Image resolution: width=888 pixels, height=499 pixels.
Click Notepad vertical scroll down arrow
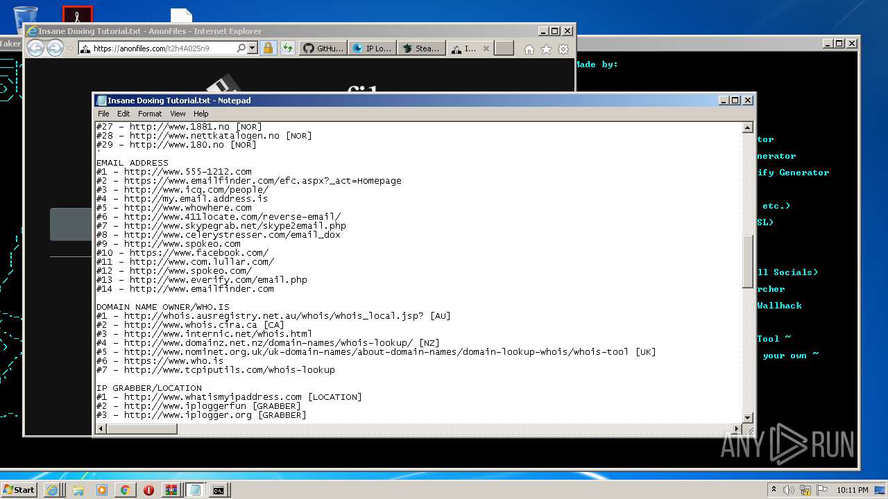coord(748,417)
